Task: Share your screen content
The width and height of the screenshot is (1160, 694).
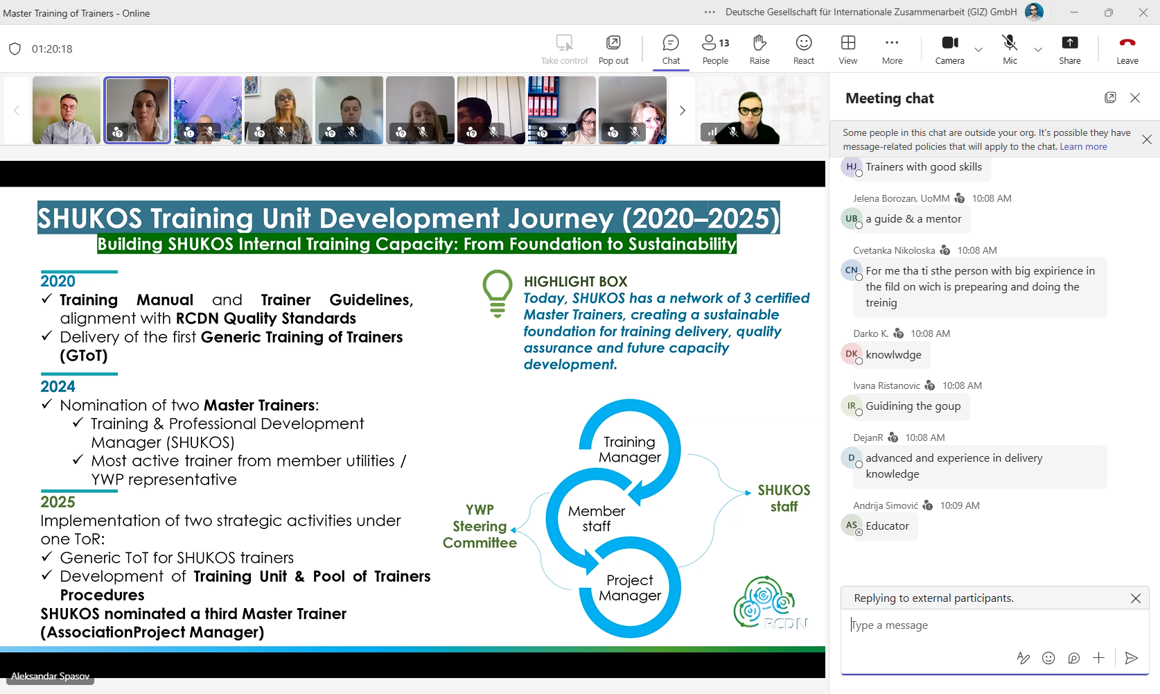Action: [x=1070, y=49]
